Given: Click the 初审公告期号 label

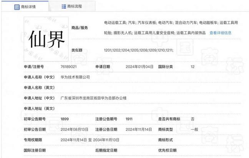Looking at the screenshot, I should [35, 119].
